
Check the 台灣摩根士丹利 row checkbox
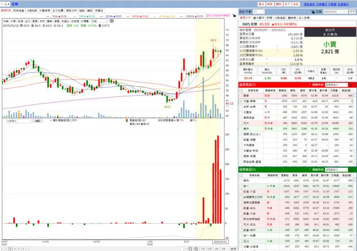[x=241, y=197]
